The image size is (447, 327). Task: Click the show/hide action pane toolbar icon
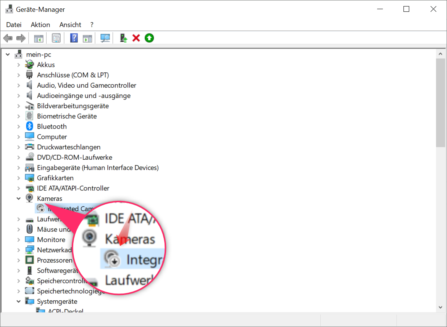pos(88,38)
